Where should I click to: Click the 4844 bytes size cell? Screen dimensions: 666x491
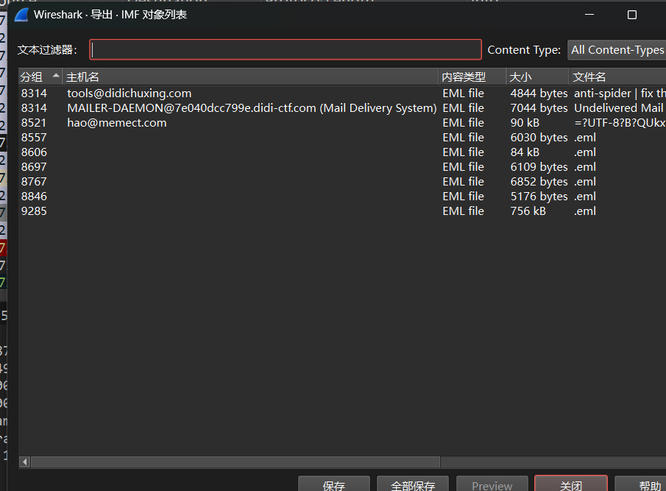[x=539, y=93]
